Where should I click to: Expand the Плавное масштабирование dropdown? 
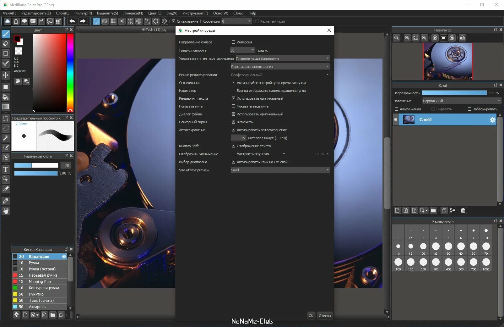click(x=283, y=58)
